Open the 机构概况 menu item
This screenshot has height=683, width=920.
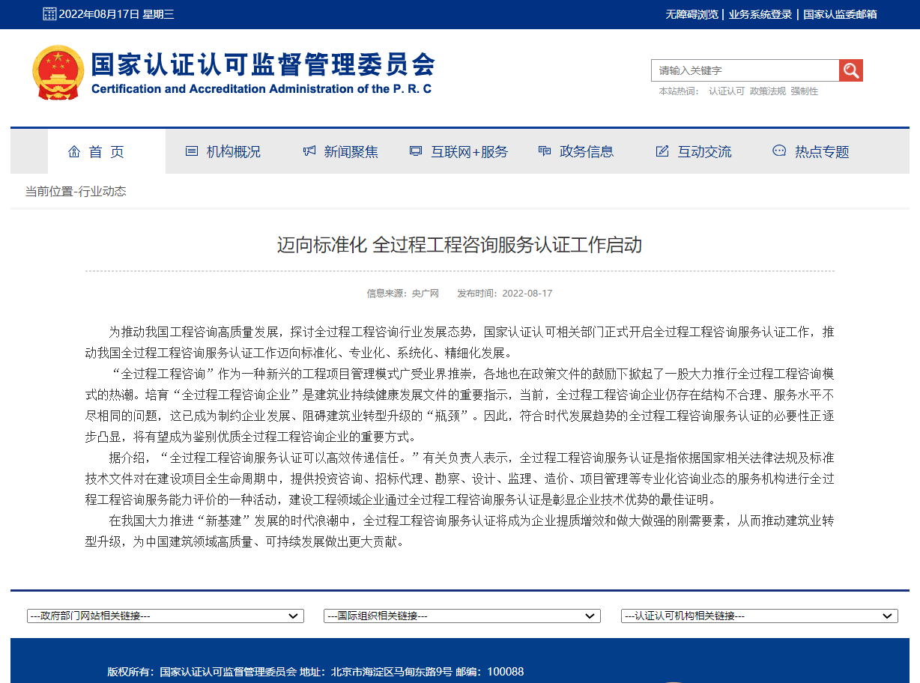pos(234,152)
